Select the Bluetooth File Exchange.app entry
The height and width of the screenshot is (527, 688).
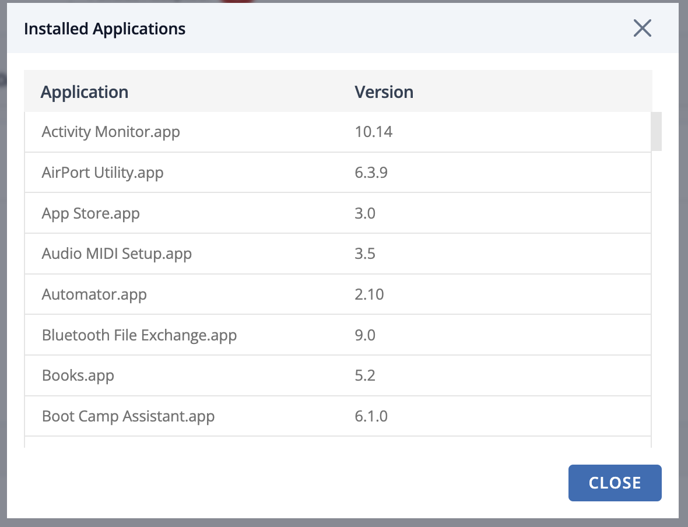(x=338, y=335)
